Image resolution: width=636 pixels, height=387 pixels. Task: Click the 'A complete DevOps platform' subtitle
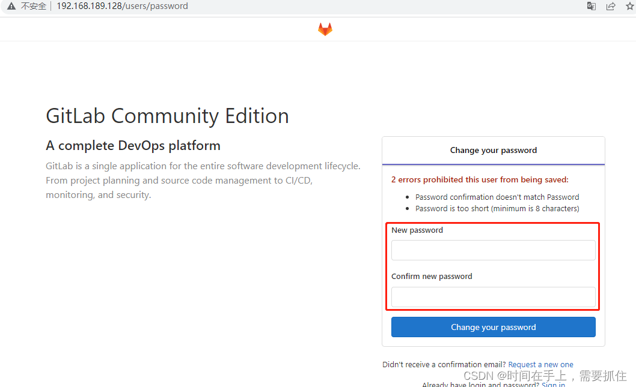pyautogui.click(x=133, y=145)
